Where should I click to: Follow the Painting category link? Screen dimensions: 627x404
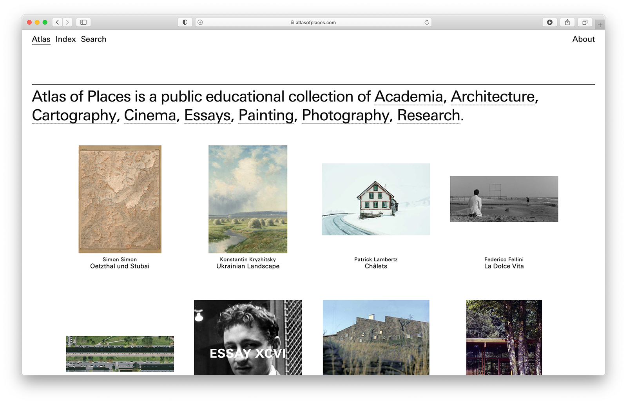pos(266,115)
